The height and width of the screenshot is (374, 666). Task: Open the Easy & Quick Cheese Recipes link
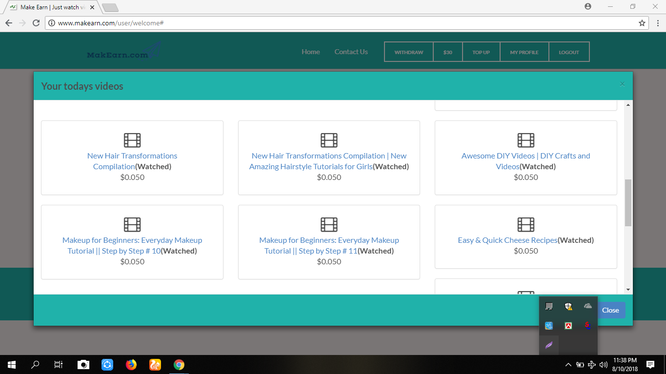coord(507,240)
